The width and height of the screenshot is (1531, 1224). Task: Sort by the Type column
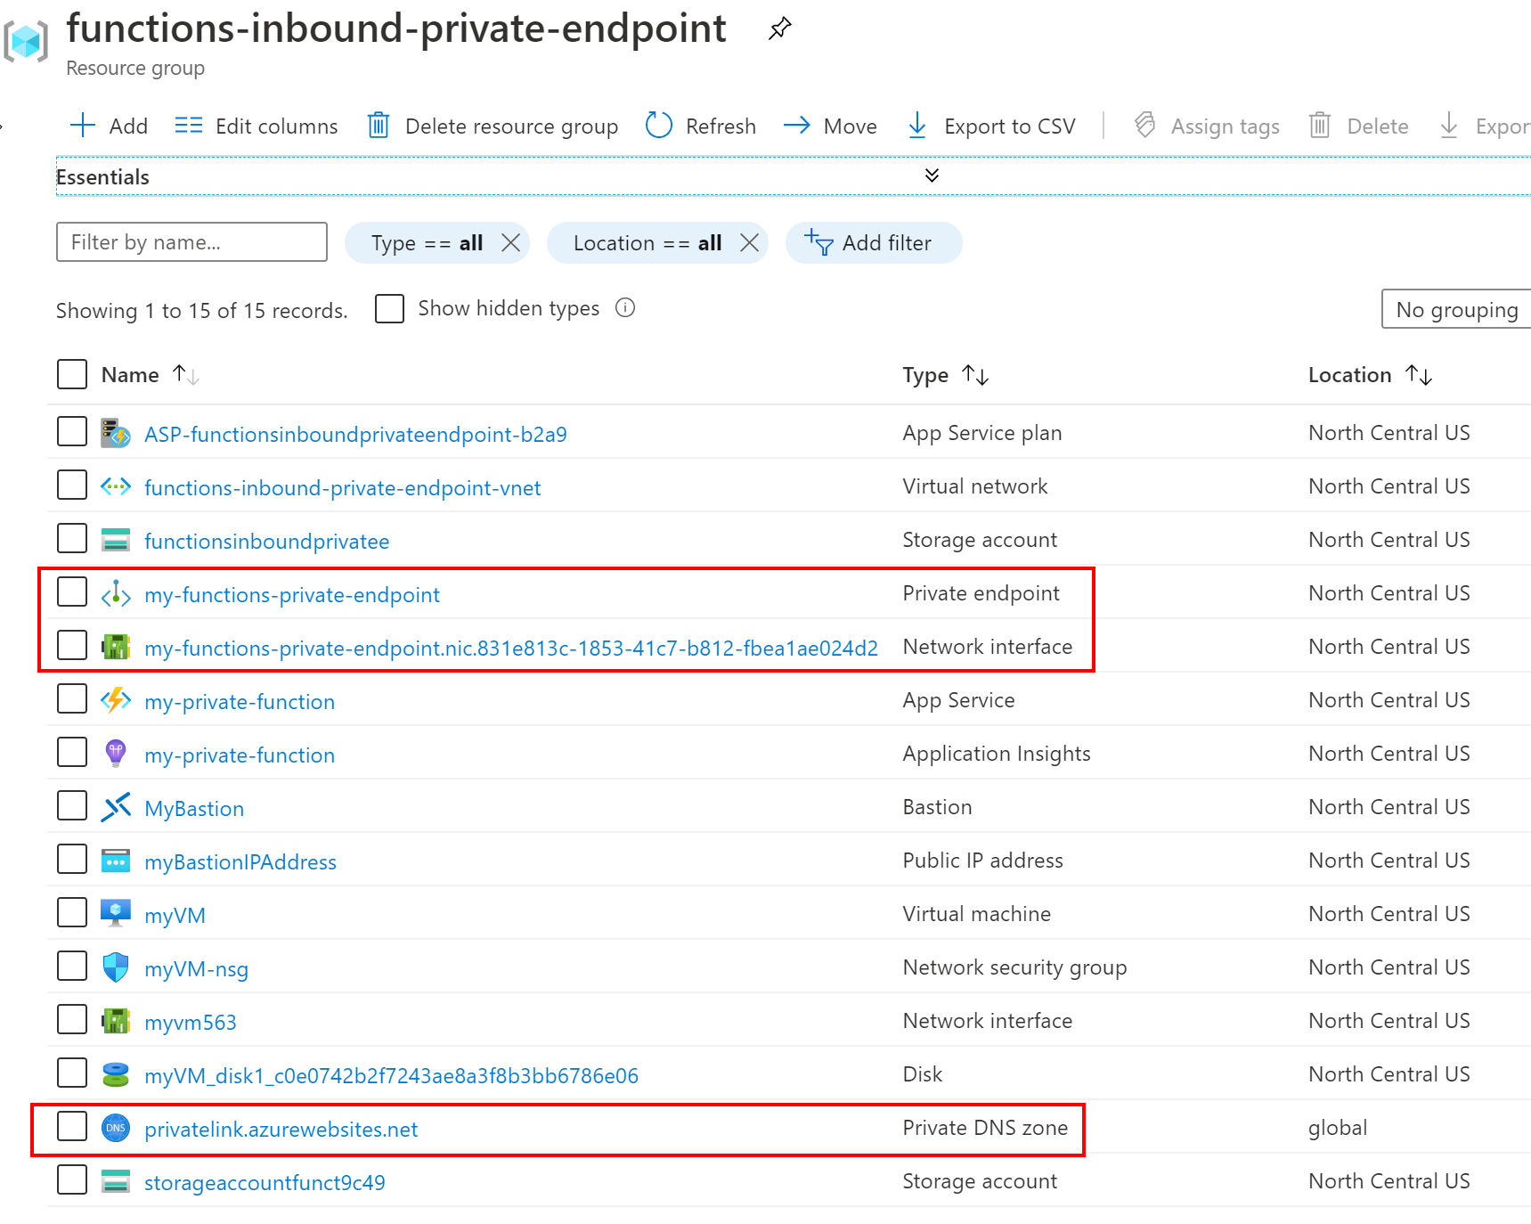[x=946, y=375]
